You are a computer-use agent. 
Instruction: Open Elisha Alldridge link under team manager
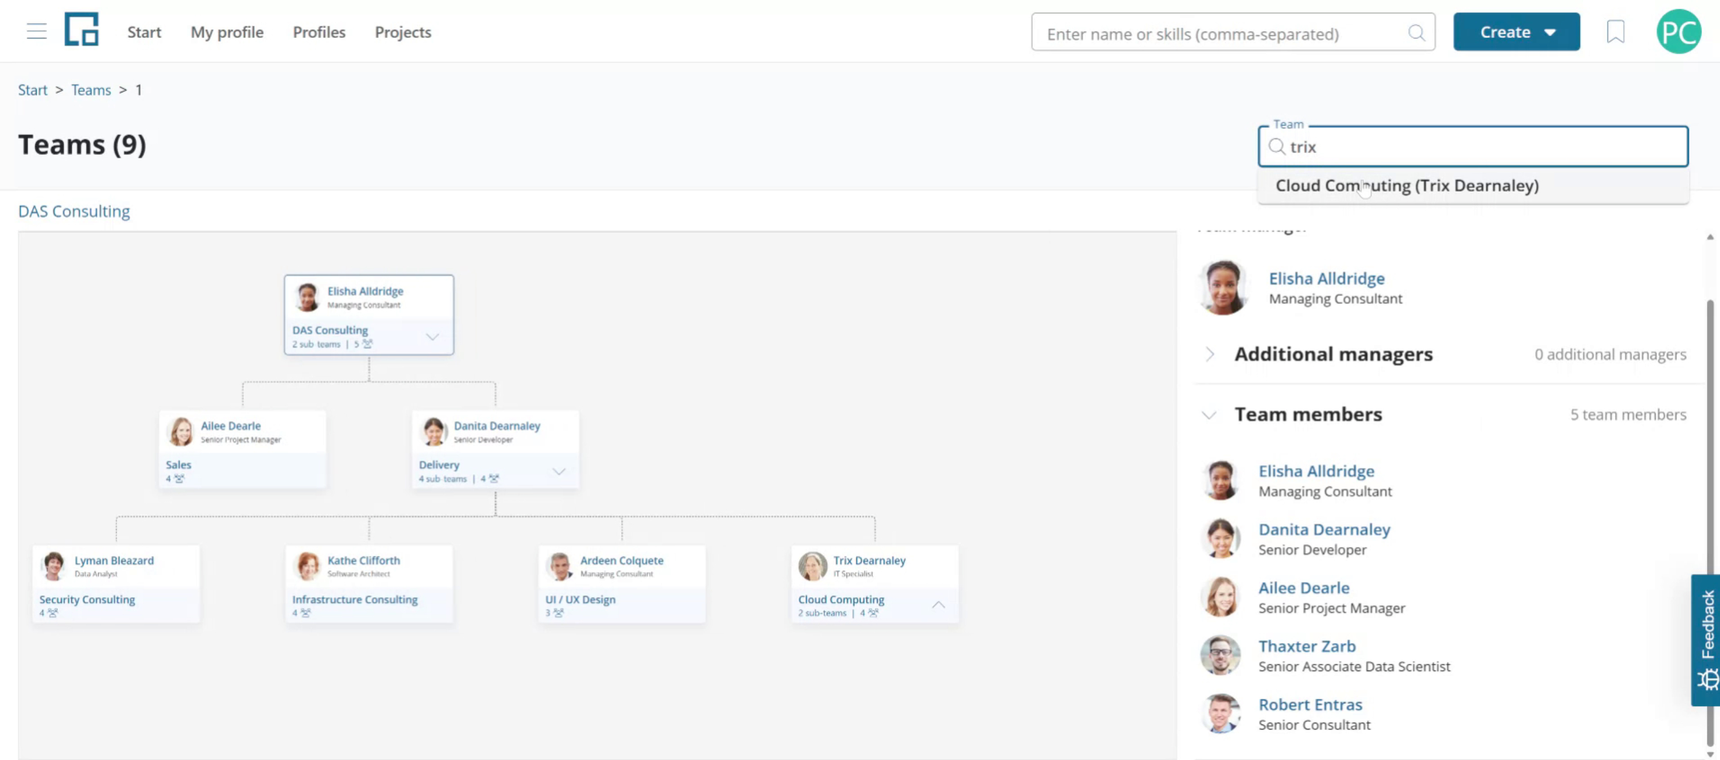(x=1327, y=278)
